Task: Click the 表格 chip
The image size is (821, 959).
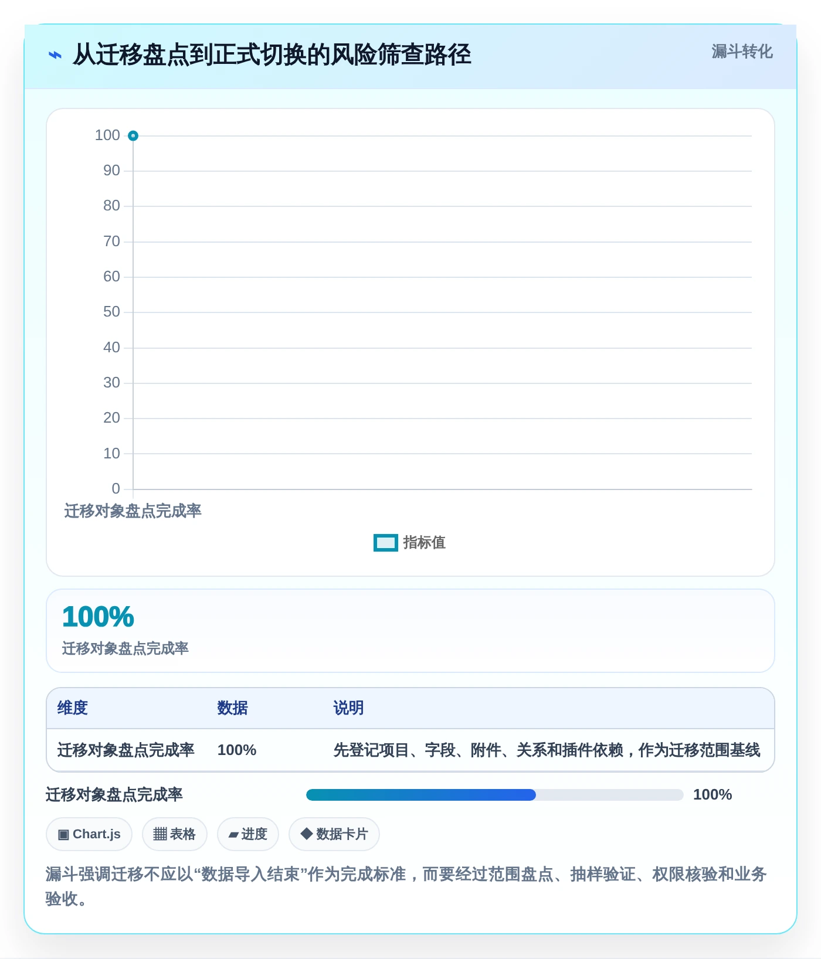Action: tap(175, 834)
